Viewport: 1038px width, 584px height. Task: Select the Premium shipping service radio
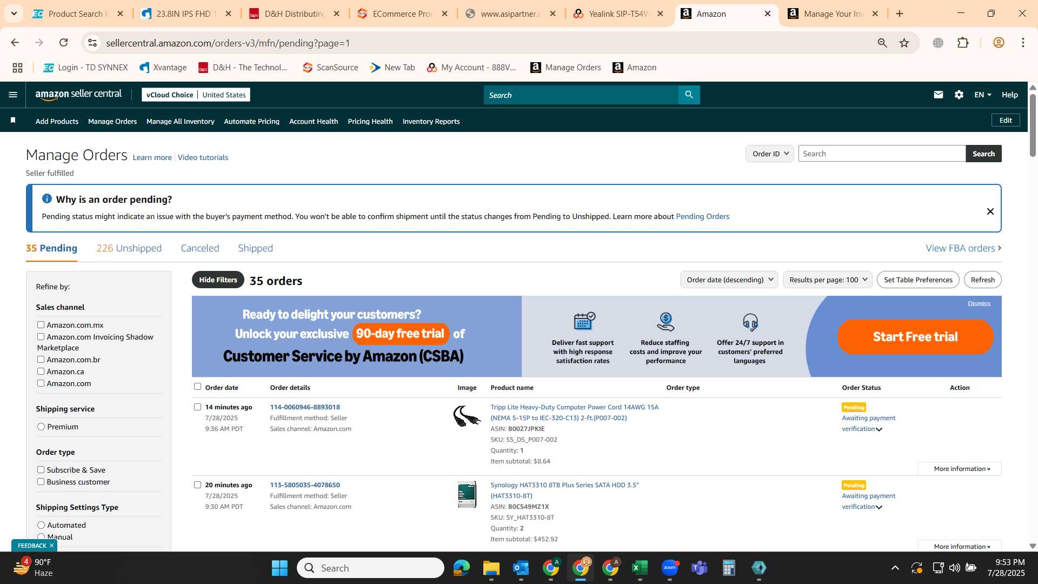click(41, 427)
